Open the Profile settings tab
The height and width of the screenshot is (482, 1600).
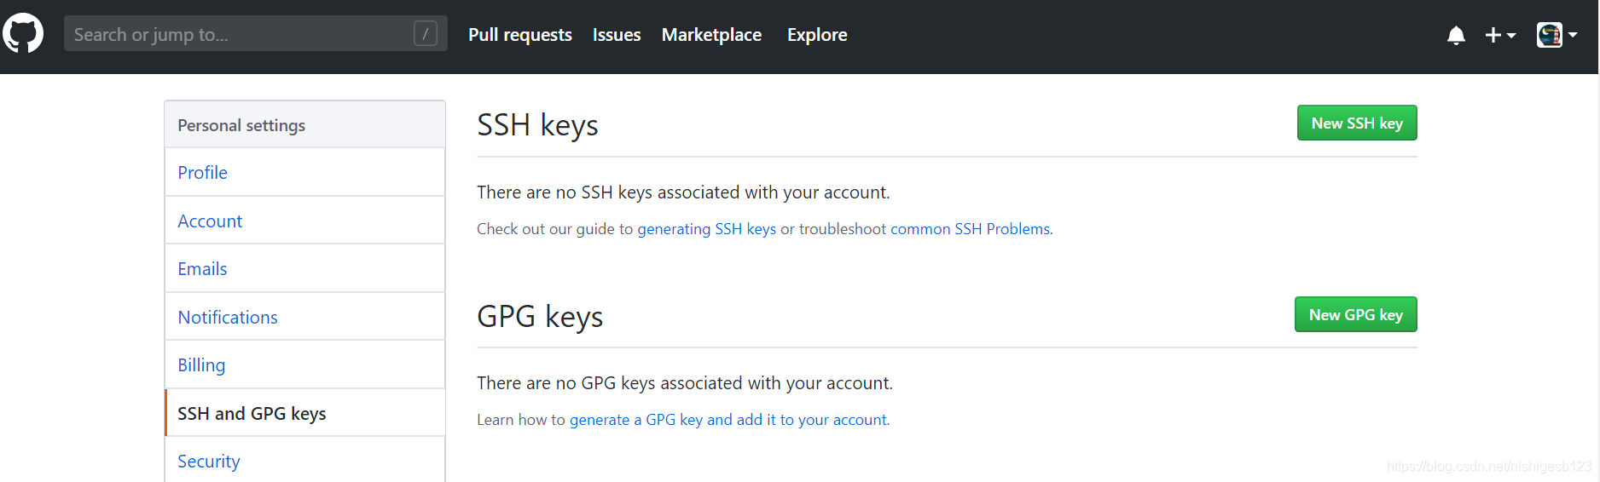coord(304,172)
